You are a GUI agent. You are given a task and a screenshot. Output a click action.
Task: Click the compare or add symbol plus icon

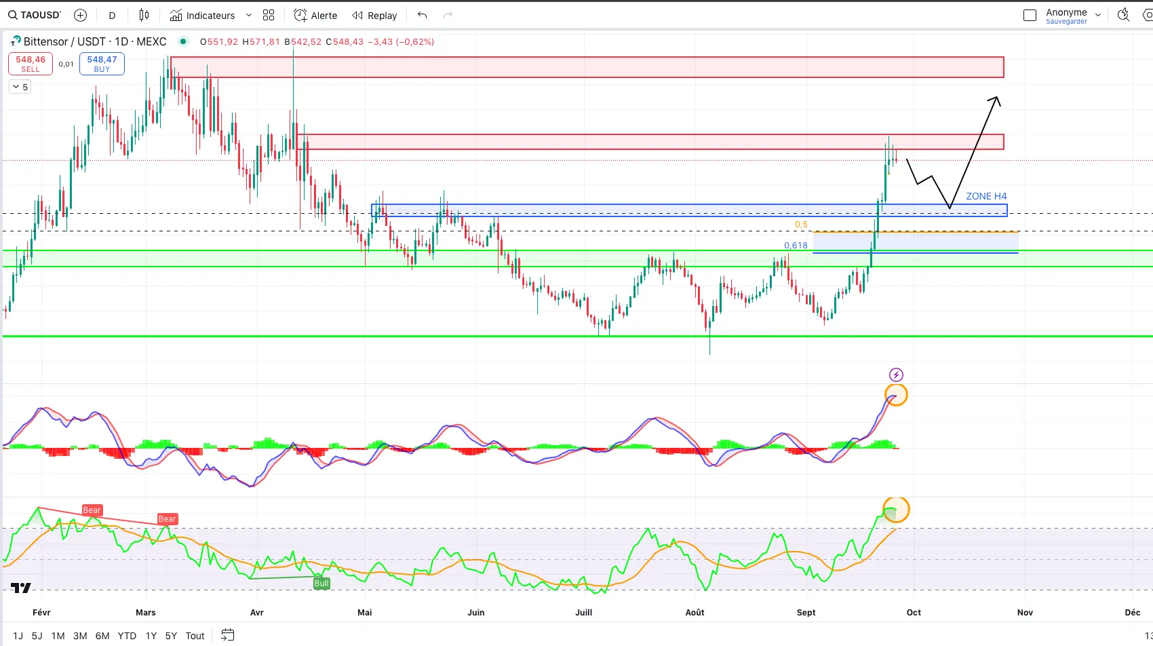coord(80,15)
